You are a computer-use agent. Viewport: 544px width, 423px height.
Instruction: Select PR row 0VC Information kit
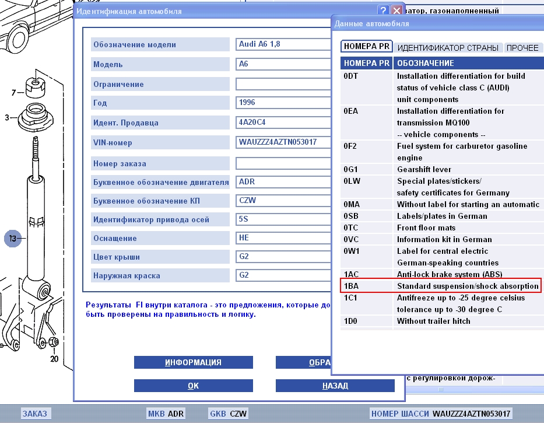(442, 239)
